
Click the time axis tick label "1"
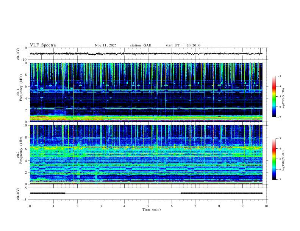click(53, 206)
